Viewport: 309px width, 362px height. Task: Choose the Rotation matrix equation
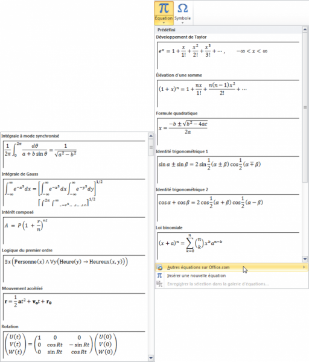pyautogui.click(x=74, y=345)
